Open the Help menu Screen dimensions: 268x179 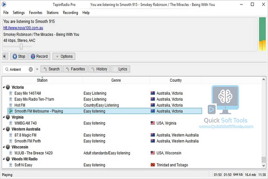pyautogui.click(x=86, y=13)
